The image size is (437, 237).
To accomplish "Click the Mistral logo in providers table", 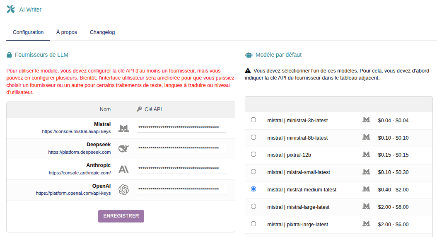I will [x=123, y=128].
